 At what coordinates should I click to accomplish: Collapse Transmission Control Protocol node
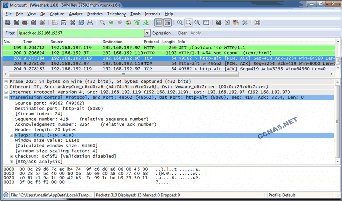(x=6, y=98)
